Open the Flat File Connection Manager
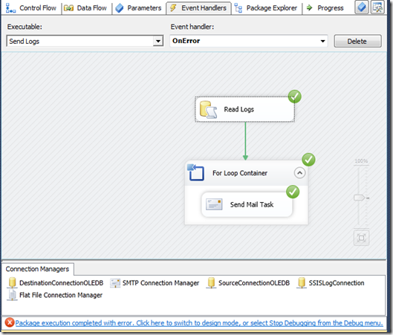 (x=55, y=295)
